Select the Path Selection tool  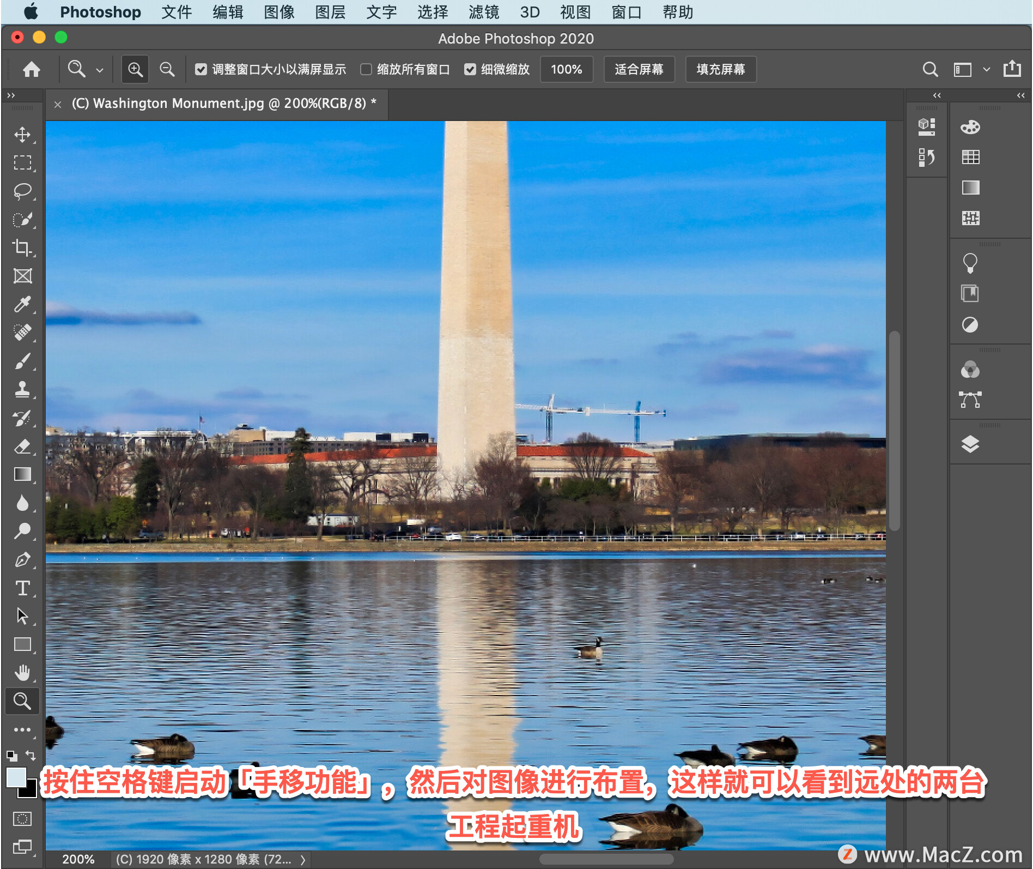pyautogui.click(x=22, y=616)
